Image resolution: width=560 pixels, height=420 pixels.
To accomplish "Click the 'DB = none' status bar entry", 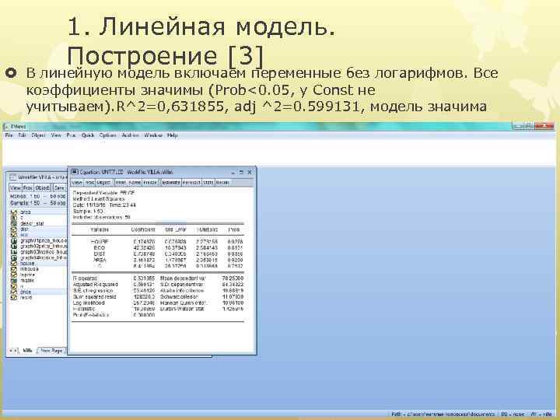I will 513,415.
